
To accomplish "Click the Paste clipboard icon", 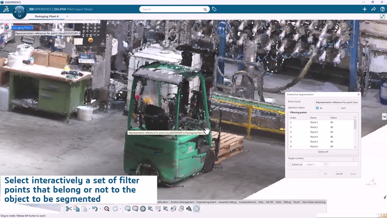I will point(84,209).
